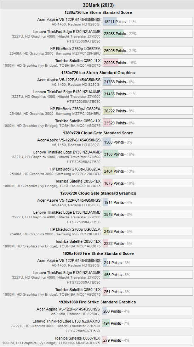Click the 1920x1080 Fire Strike Standard Score heading
This screenshot has height=347, width=194.
coord(98,253)
